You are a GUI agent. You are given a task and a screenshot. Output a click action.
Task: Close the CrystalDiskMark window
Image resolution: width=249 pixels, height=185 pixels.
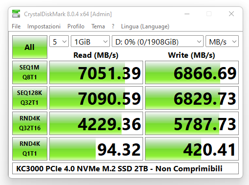pos(231,14)
